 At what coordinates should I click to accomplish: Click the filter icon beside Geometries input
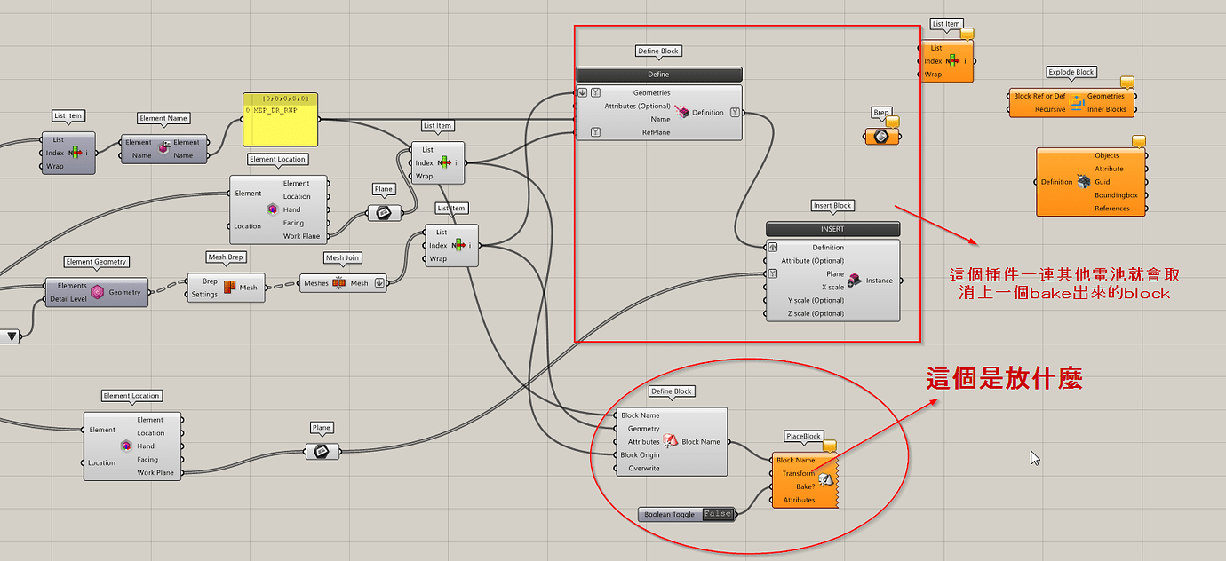[596, 92]
